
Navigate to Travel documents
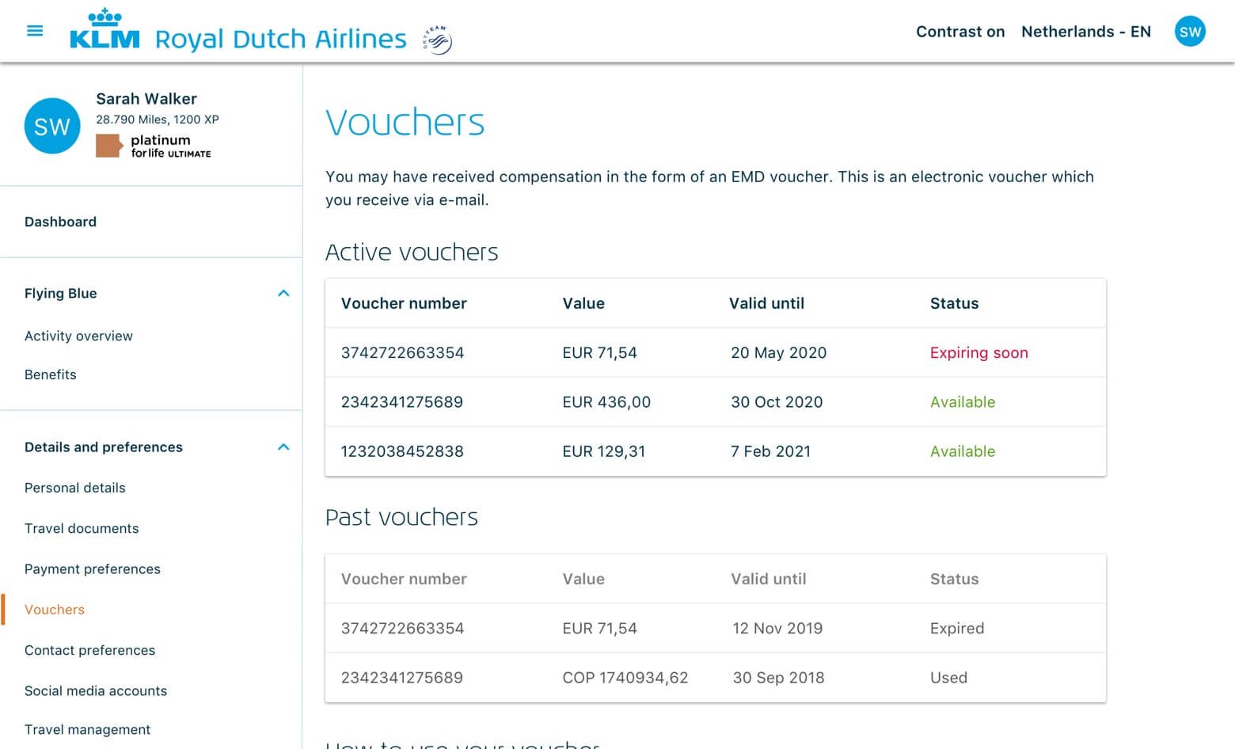point(82,528)
